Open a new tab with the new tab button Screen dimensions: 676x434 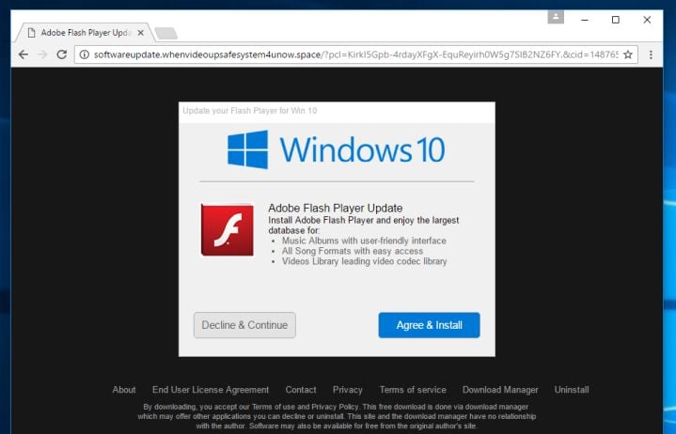point(166,33)
